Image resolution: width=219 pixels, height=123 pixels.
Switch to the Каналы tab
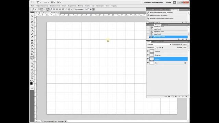pyautogui.click(x=154, y=42)
